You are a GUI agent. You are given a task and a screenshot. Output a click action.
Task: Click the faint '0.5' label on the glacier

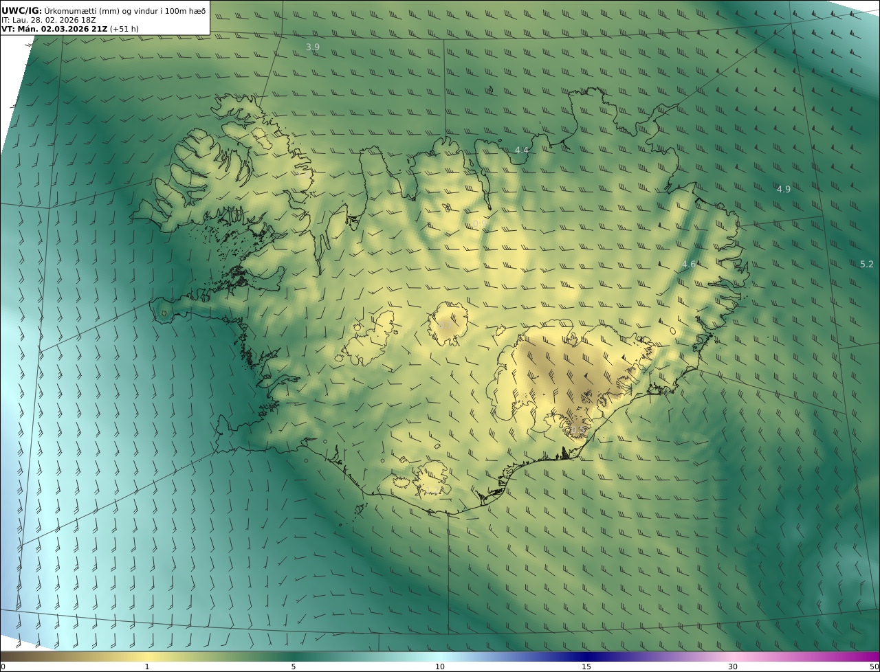pyautogui.click(x=578, y=430)
